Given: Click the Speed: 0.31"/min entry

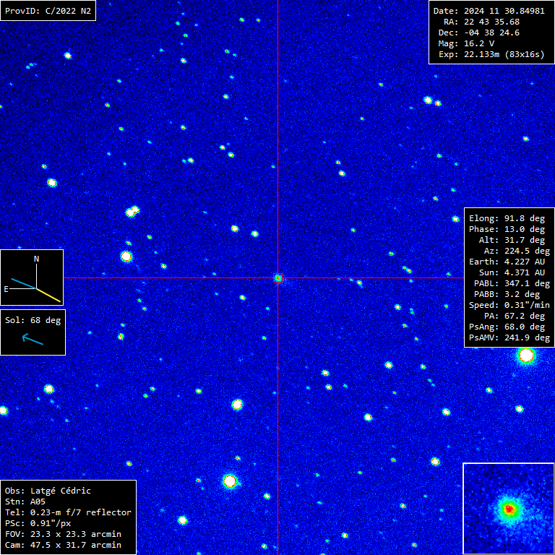Looking at the screenshot, I should (509, 305).
